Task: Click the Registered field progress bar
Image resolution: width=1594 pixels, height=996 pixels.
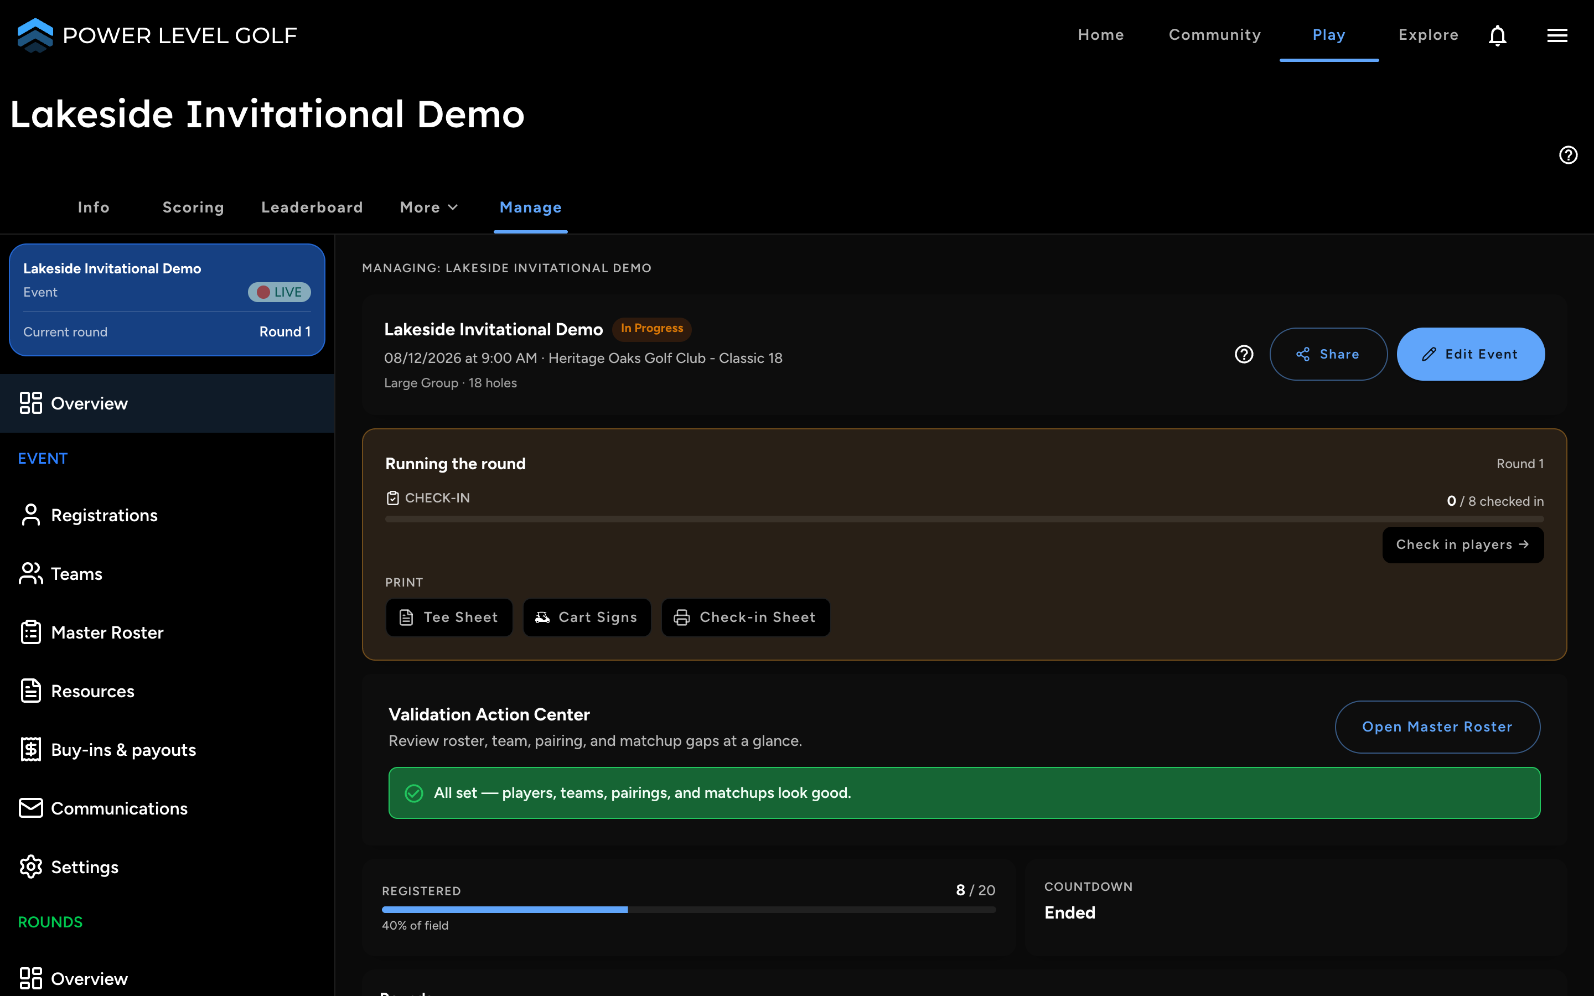Action: point(689,910)
